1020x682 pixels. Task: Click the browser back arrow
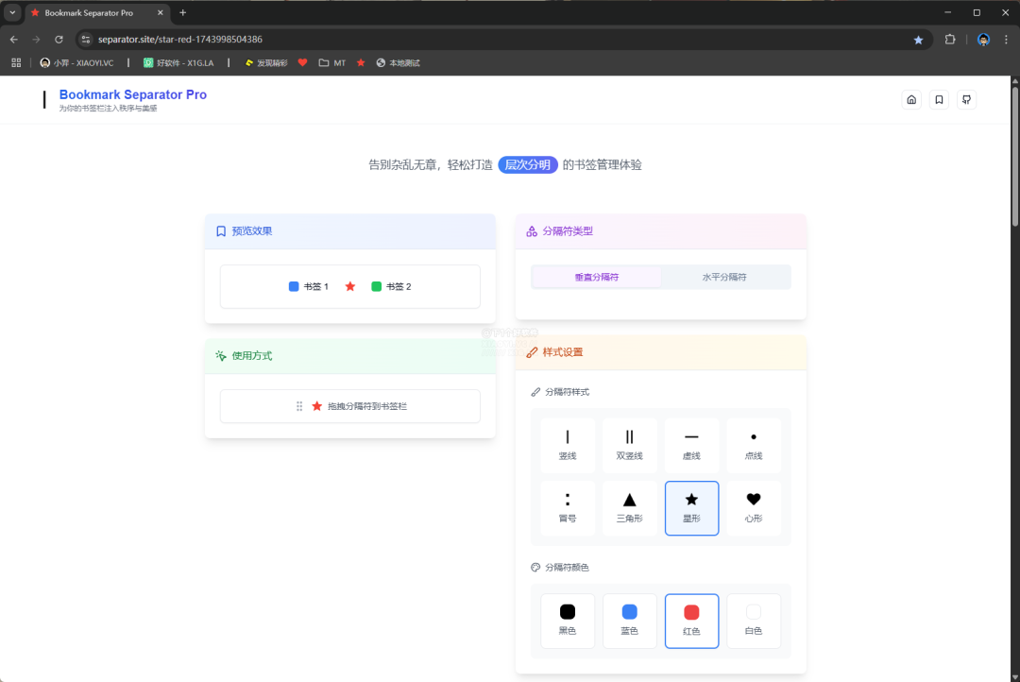click(x=13, y=39)
